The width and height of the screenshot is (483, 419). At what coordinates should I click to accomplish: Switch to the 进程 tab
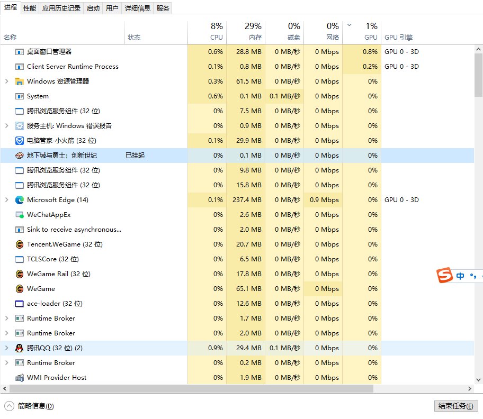11,7
